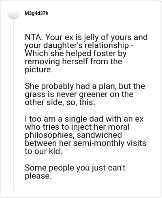Open the M3g4d37h username profile link
This screenshot has width=162, height=198.
click(x=36, y=13)
